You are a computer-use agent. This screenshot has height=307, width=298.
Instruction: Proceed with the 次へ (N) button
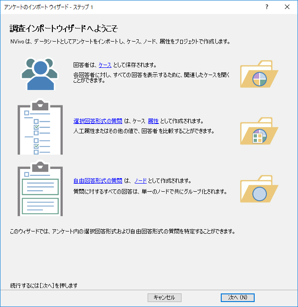point(237,298)
